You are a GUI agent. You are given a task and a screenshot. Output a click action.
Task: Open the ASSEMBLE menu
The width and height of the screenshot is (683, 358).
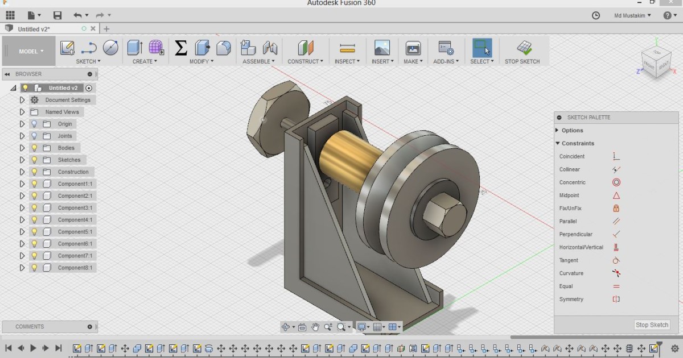pos(258,61)
